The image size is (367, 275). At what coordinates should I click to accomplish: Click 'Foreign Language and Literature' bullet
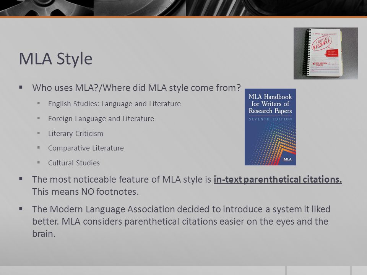(x=101, y=118)
